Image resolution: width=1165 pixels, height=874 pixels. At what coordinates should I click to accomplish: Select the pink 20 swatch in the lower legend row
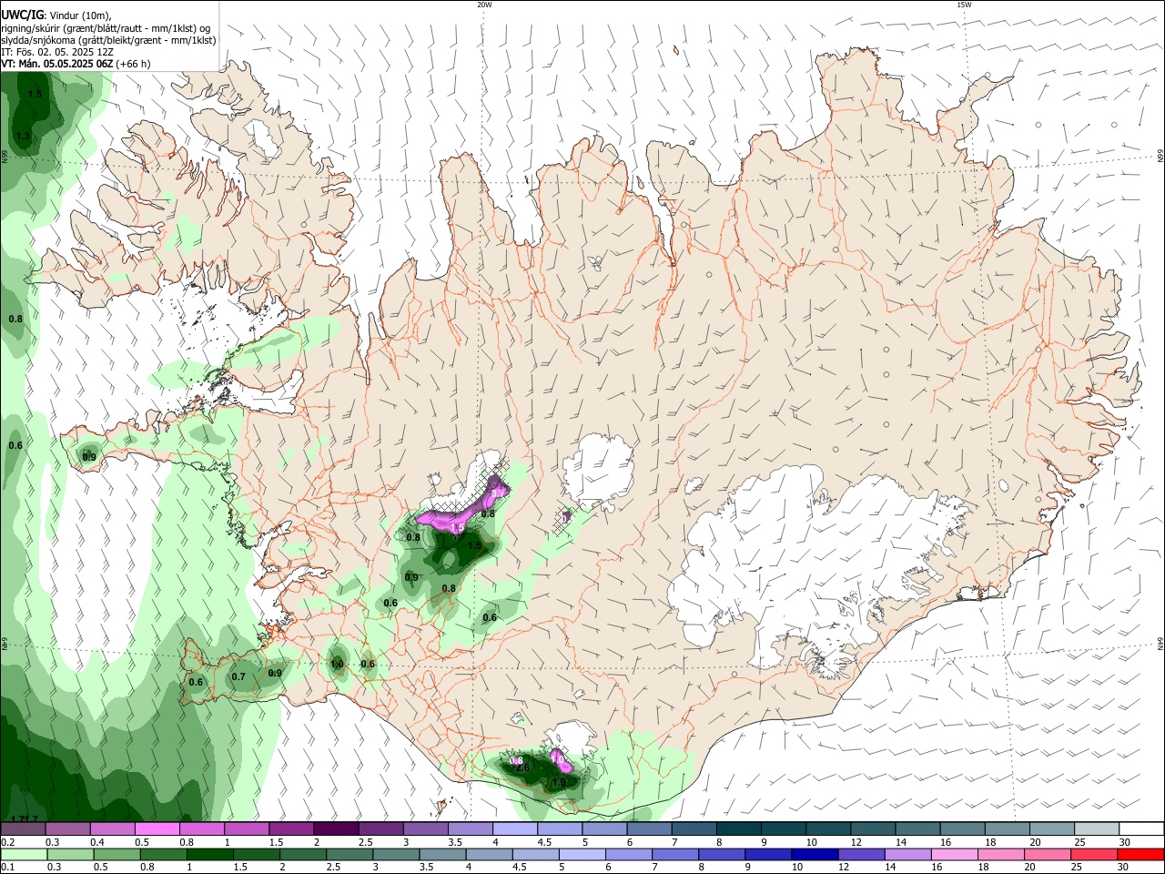tap(1047, 854)
